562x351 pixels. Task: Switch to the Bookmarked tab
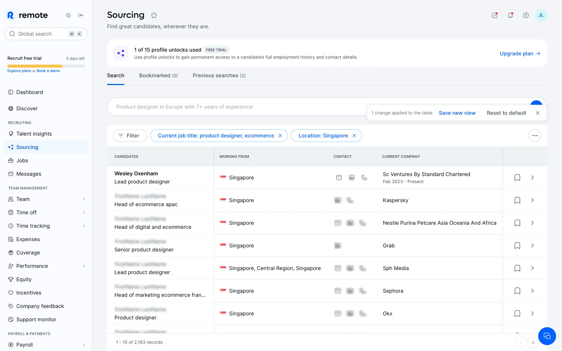click(158, 75)
